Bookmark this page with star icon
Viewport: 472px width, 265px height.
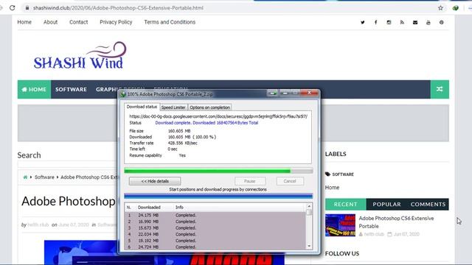coord(440,8)
